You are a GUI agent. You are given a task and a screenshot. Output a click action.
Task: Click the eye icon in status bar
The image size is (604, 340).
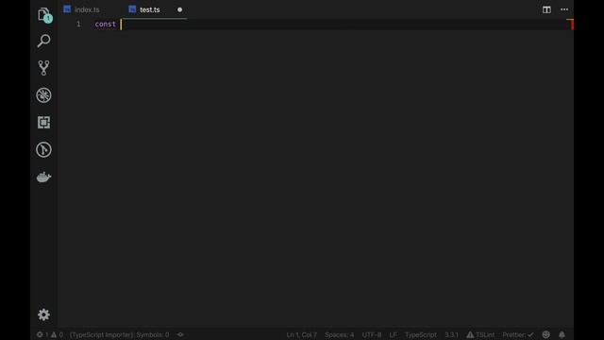180,334
